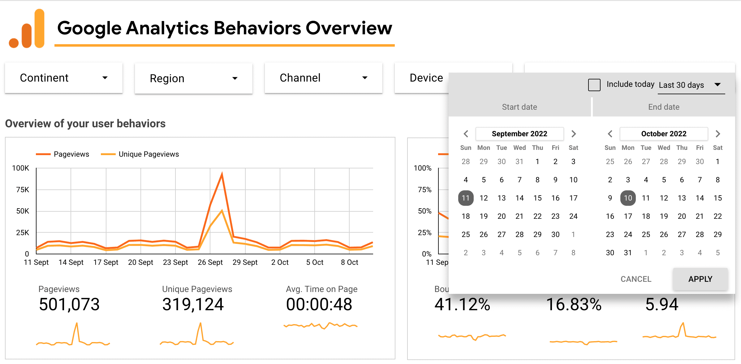Pick October 31 in end calendar
741x364 pixels.
628,253
